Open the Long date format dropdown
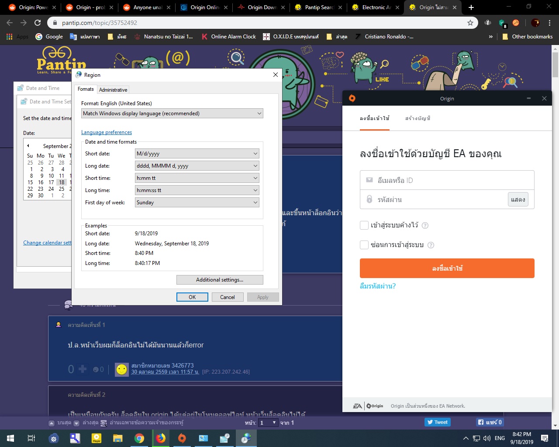 197,166
